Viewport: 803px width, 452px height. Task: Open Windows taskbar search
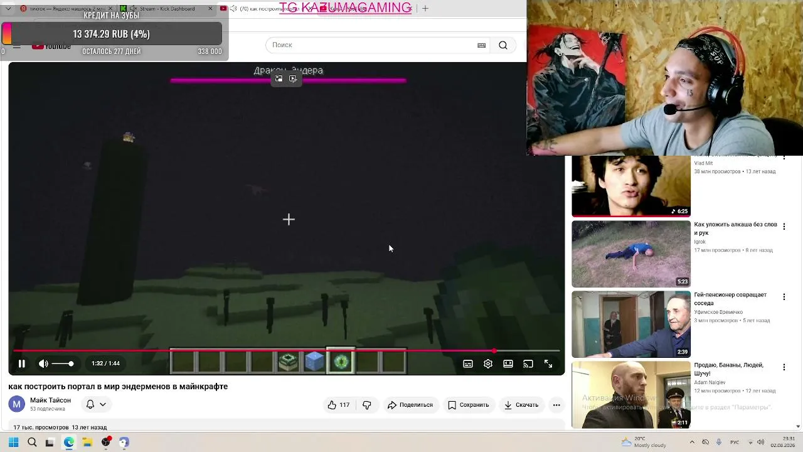coord(32,443)
